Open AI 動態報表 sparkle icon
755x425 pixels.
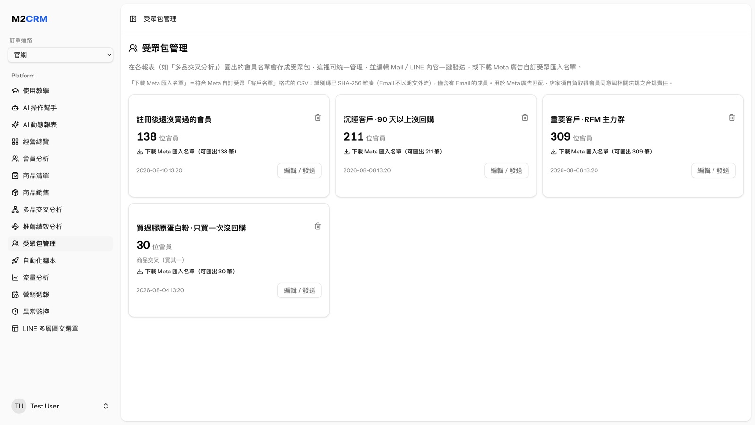coord(15,125)
